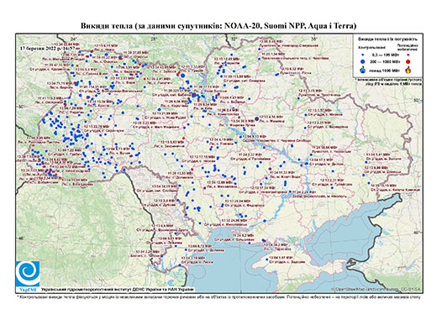Click the '0,3 — 199 МВт' legend range
Screen dimensions: 437x309
385,55
